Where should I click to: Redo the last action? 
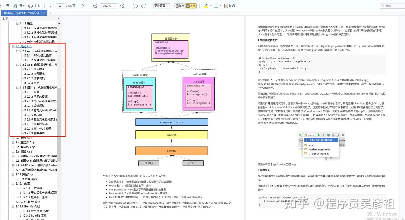(x=143, y=5)
